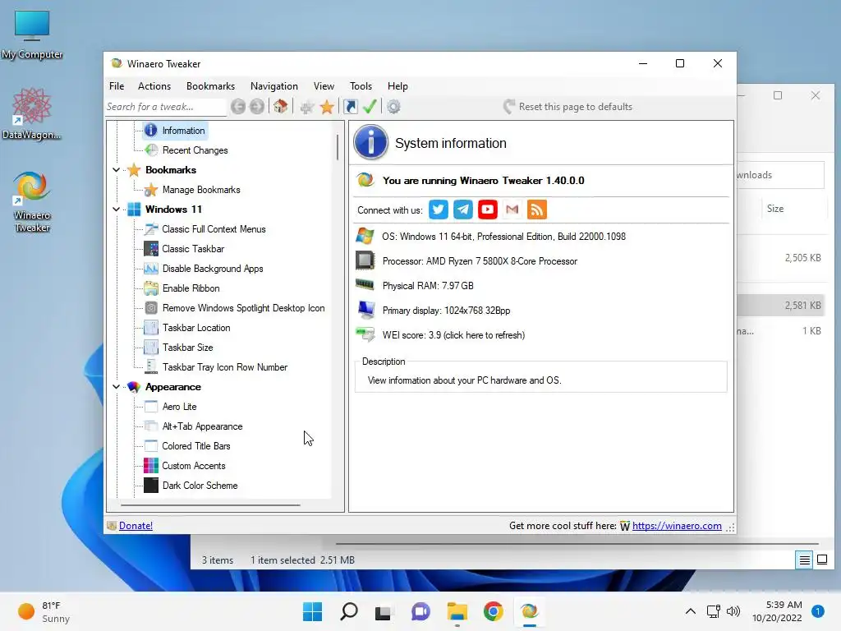
Task: Show hidden tray icons chevron
Action: (690, 611)
